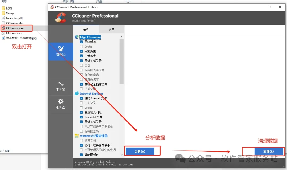Click the Edge Chromium section header

pos(90,37)
